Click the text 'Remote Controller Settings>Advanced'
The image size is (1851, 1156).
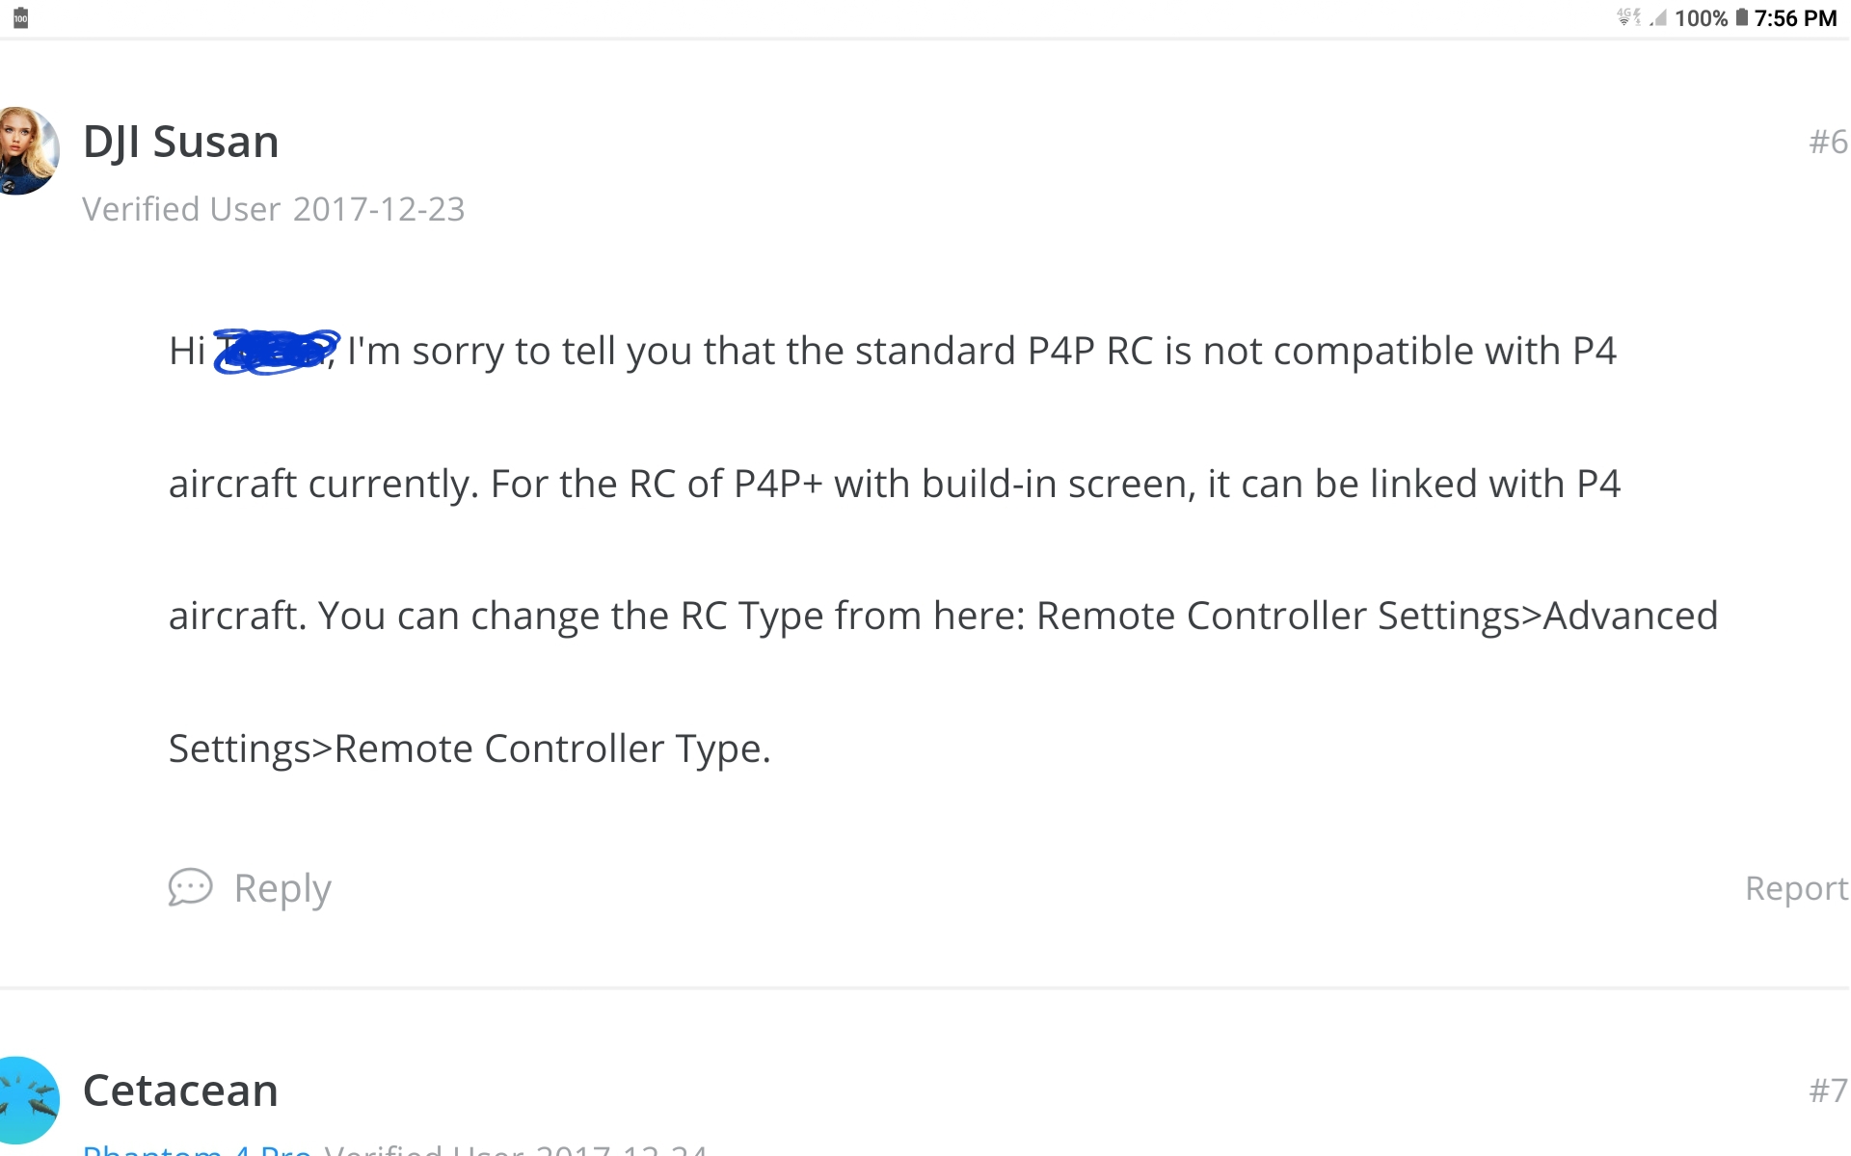[x=1377, y=616]
